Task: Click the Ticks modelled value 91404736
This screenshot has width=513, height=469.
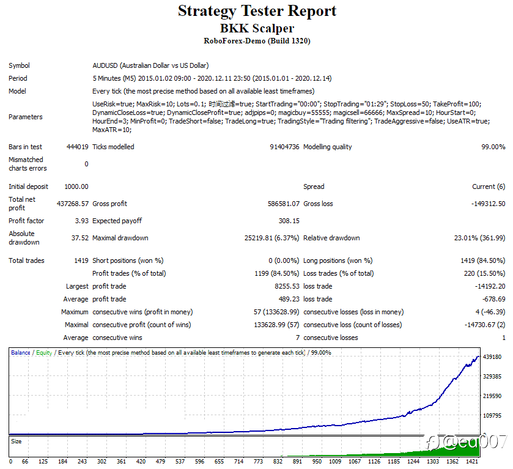Action: click(x=284, y=147)
